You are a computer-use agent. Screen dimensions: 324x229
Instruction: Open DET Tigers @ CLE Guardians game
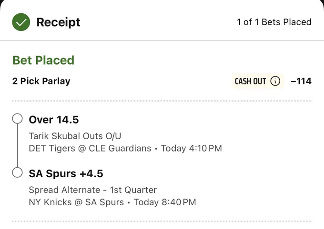click(x=90, y=148)
